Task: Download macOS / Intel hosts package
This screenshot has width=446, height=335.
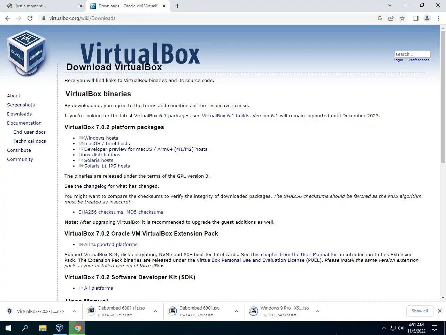Action: pos(107,143)
